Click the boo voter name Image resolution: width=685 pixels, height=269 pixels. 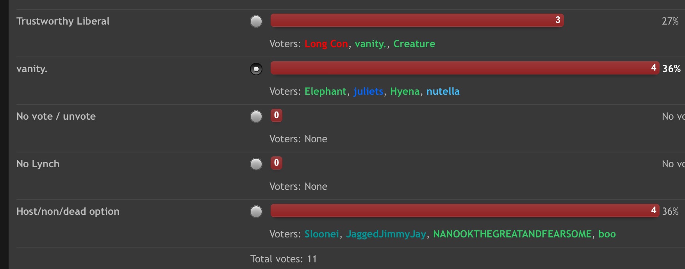(607, 234)
